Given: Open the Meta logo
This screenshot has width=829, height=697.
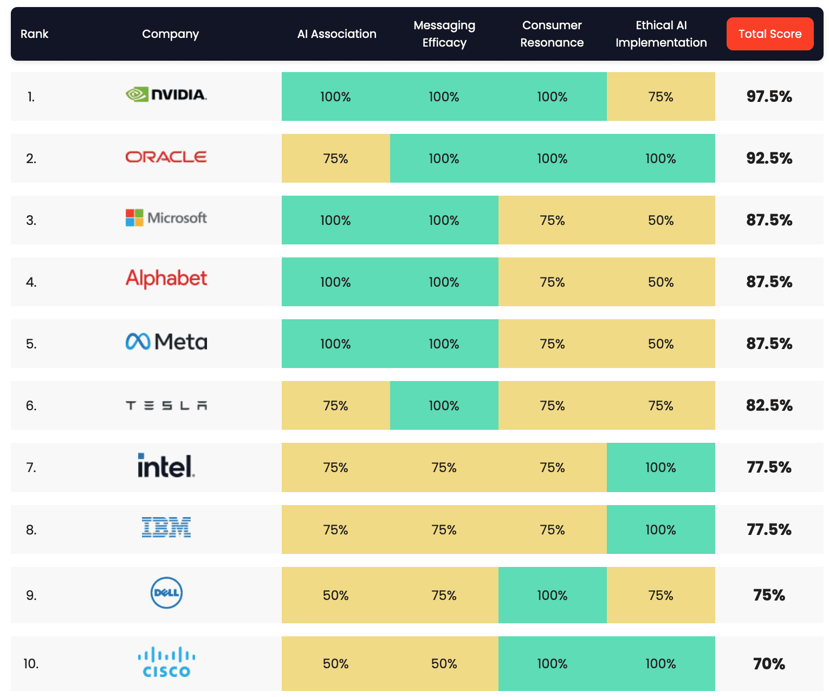Looking at the screenshot, I should pos(166,341).
